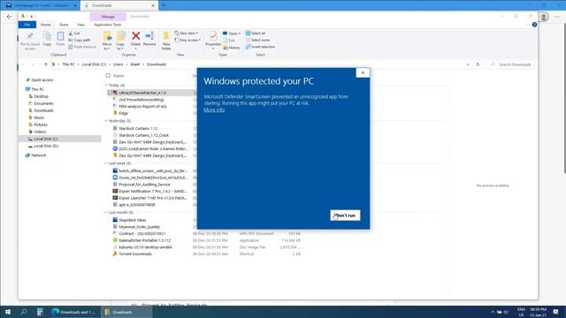Click Edit in the Open group

click(229, 41)
